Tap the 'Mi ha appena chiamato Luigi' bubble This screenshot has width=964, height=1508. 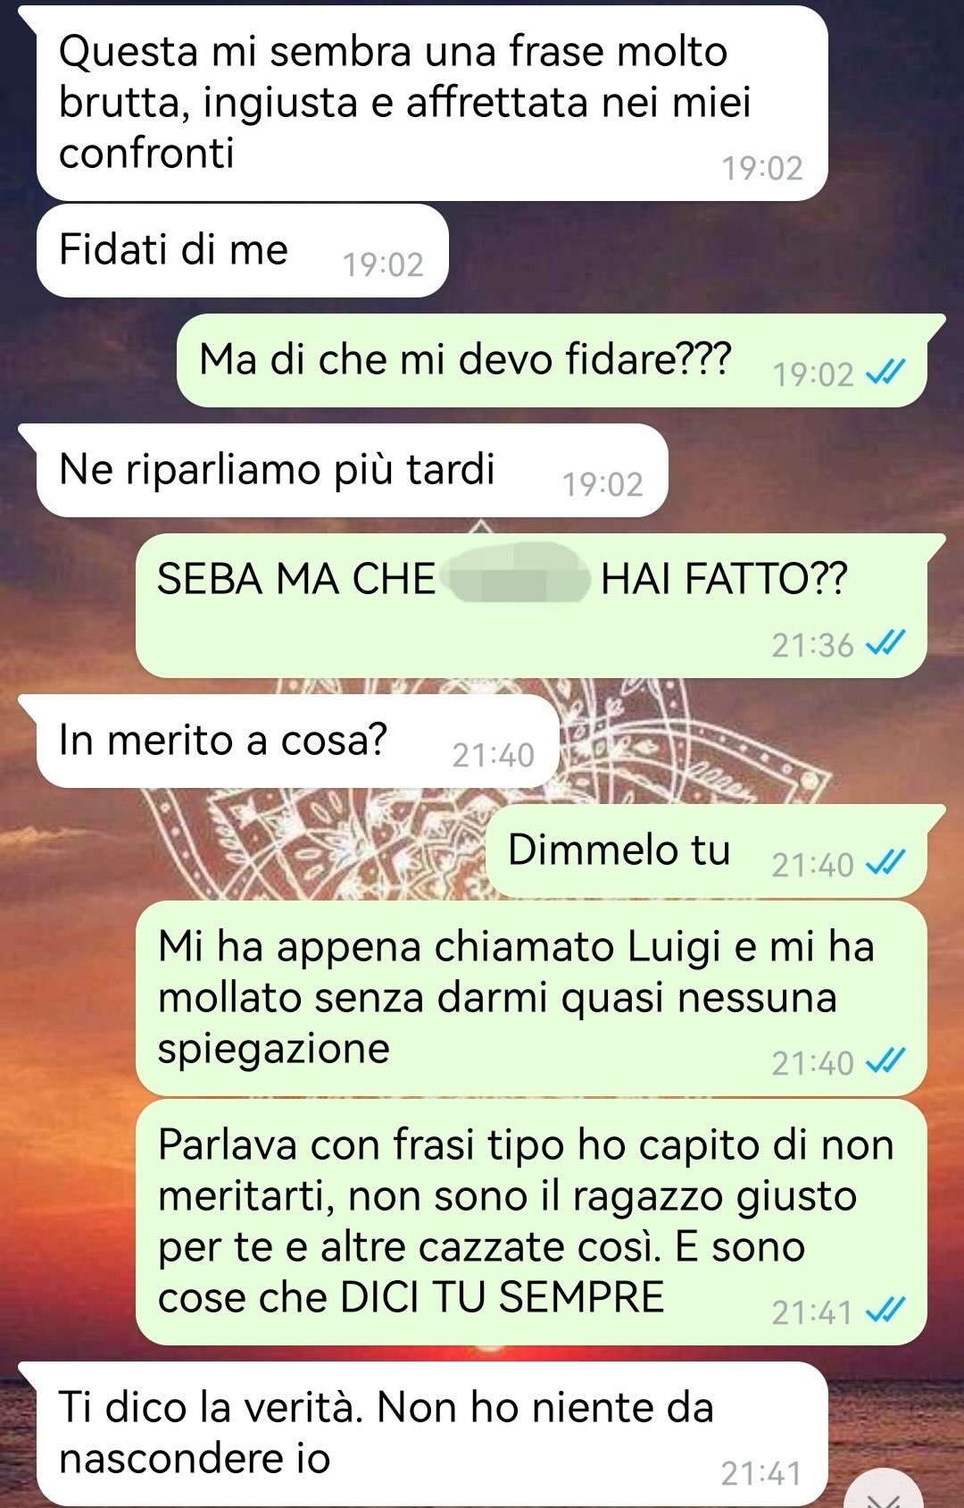(x=531, y=998)
